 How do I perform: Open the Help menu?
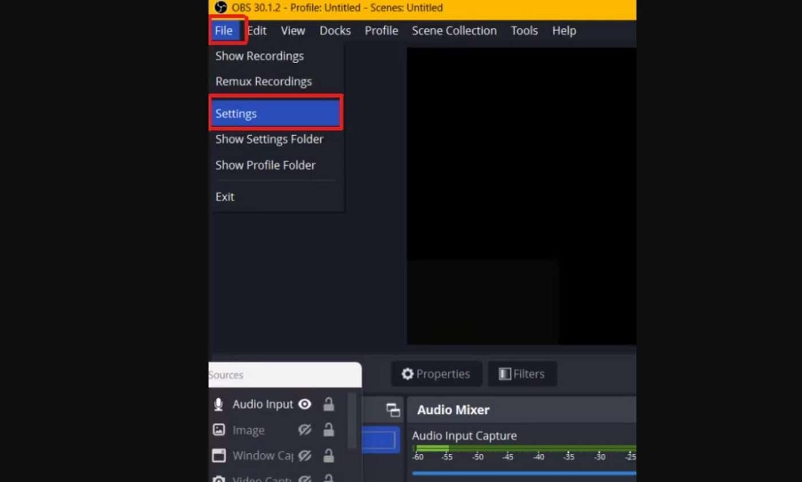[564, 31]
